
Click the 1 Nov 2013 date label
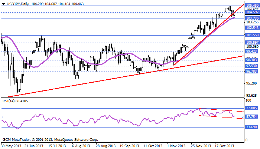coord(176,146)
